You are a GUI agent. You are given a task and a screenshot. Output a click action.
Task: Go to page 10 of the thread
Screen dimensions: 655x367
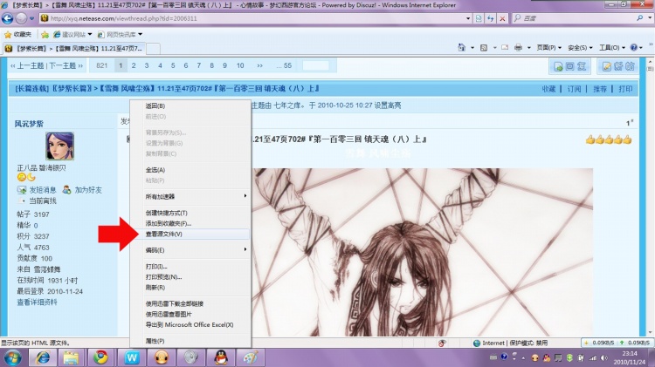pyautogui.click(x=240, y=65)
